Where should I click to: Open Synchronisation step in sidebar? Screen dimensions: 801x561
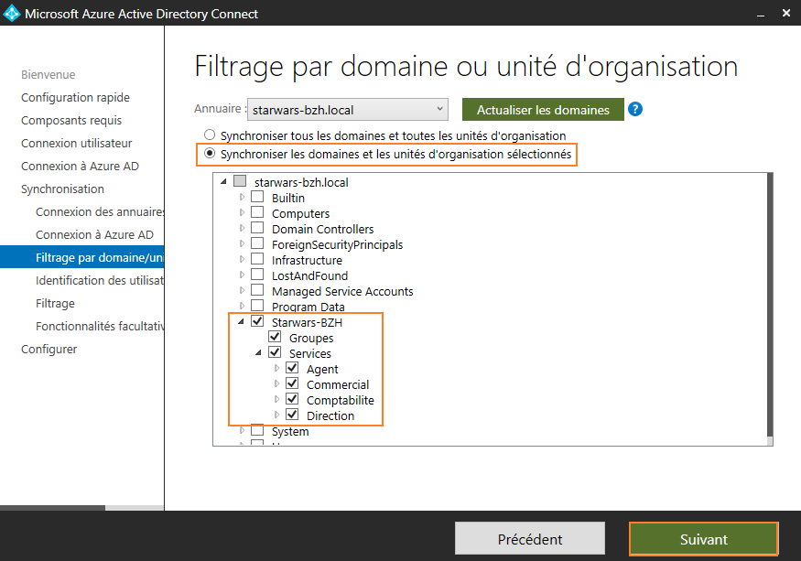click(x=62, y=189)
